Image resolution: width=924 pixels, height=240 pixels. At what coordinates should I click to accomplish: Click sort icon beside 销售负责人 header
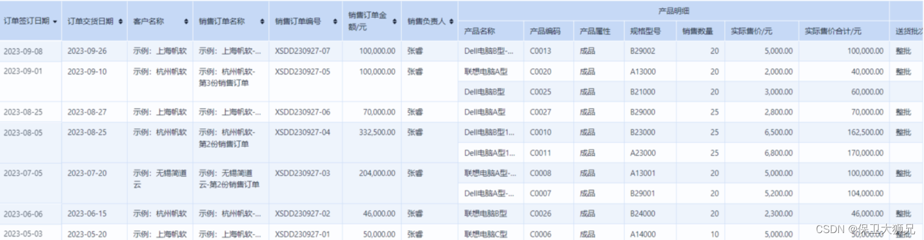pyautogui.click(x=451, y=21)
